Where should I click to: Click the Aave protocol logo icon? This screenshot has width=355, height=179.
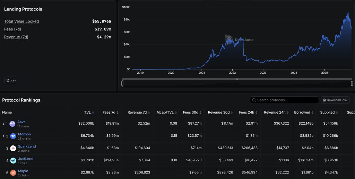click(12, 124)
